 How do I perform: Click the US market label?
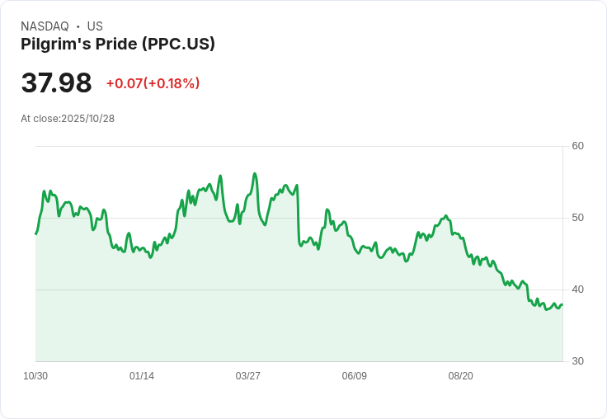[x=95, y=26]
